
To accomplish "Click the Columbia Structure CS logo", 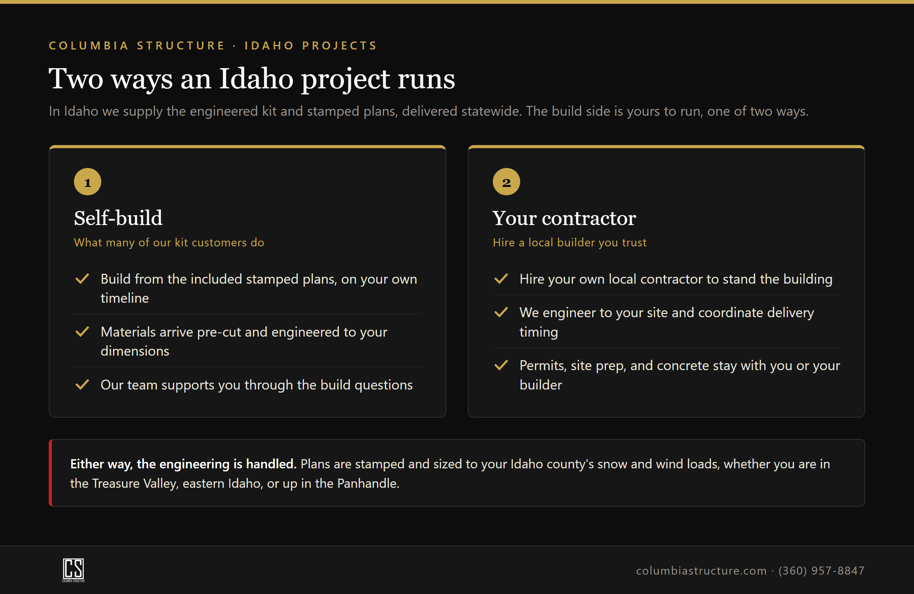I will (x=74, y=570).
